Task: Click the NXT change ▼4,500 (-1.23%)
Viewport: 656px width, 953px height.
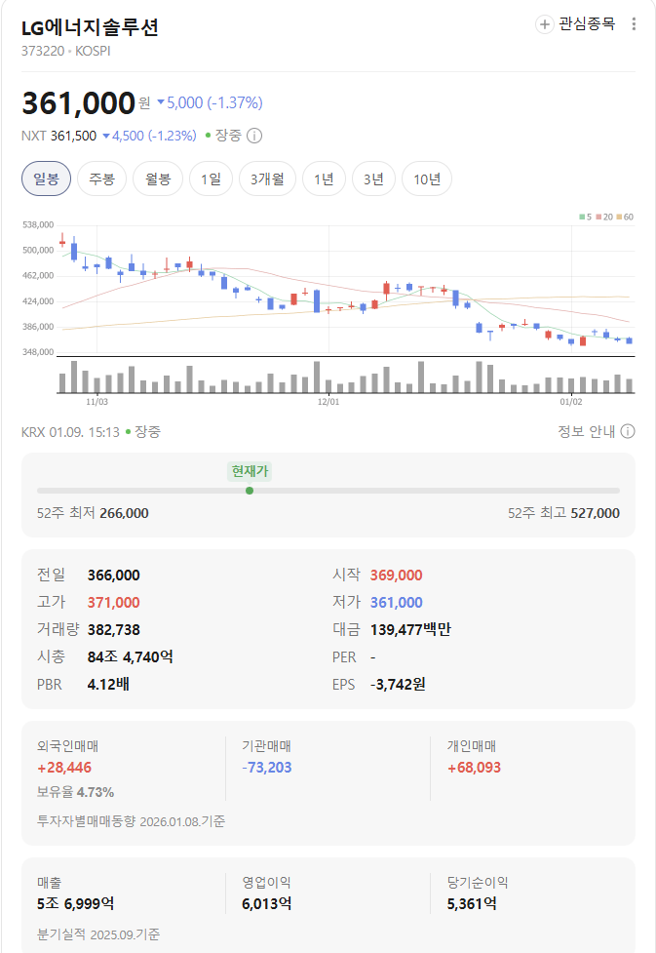Action: [x=149, y=136]
